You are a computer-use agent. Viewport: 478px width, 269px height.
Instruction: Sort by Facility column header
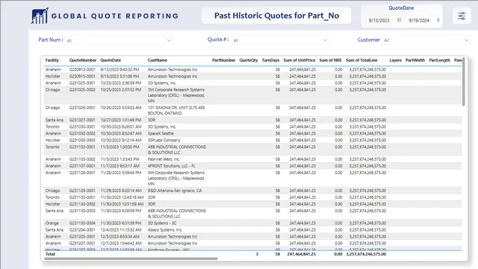[x=52, y=60]
